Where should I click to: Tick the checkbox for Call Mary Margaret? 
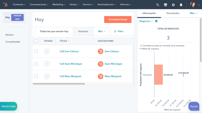36,76
